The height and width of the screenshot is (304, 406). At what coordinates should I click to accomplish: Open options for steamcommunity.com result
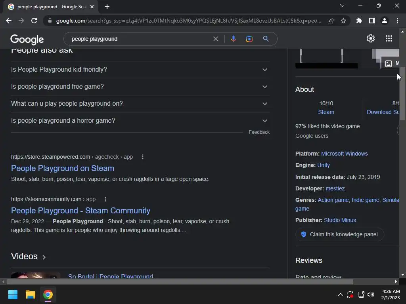[105, 199]
